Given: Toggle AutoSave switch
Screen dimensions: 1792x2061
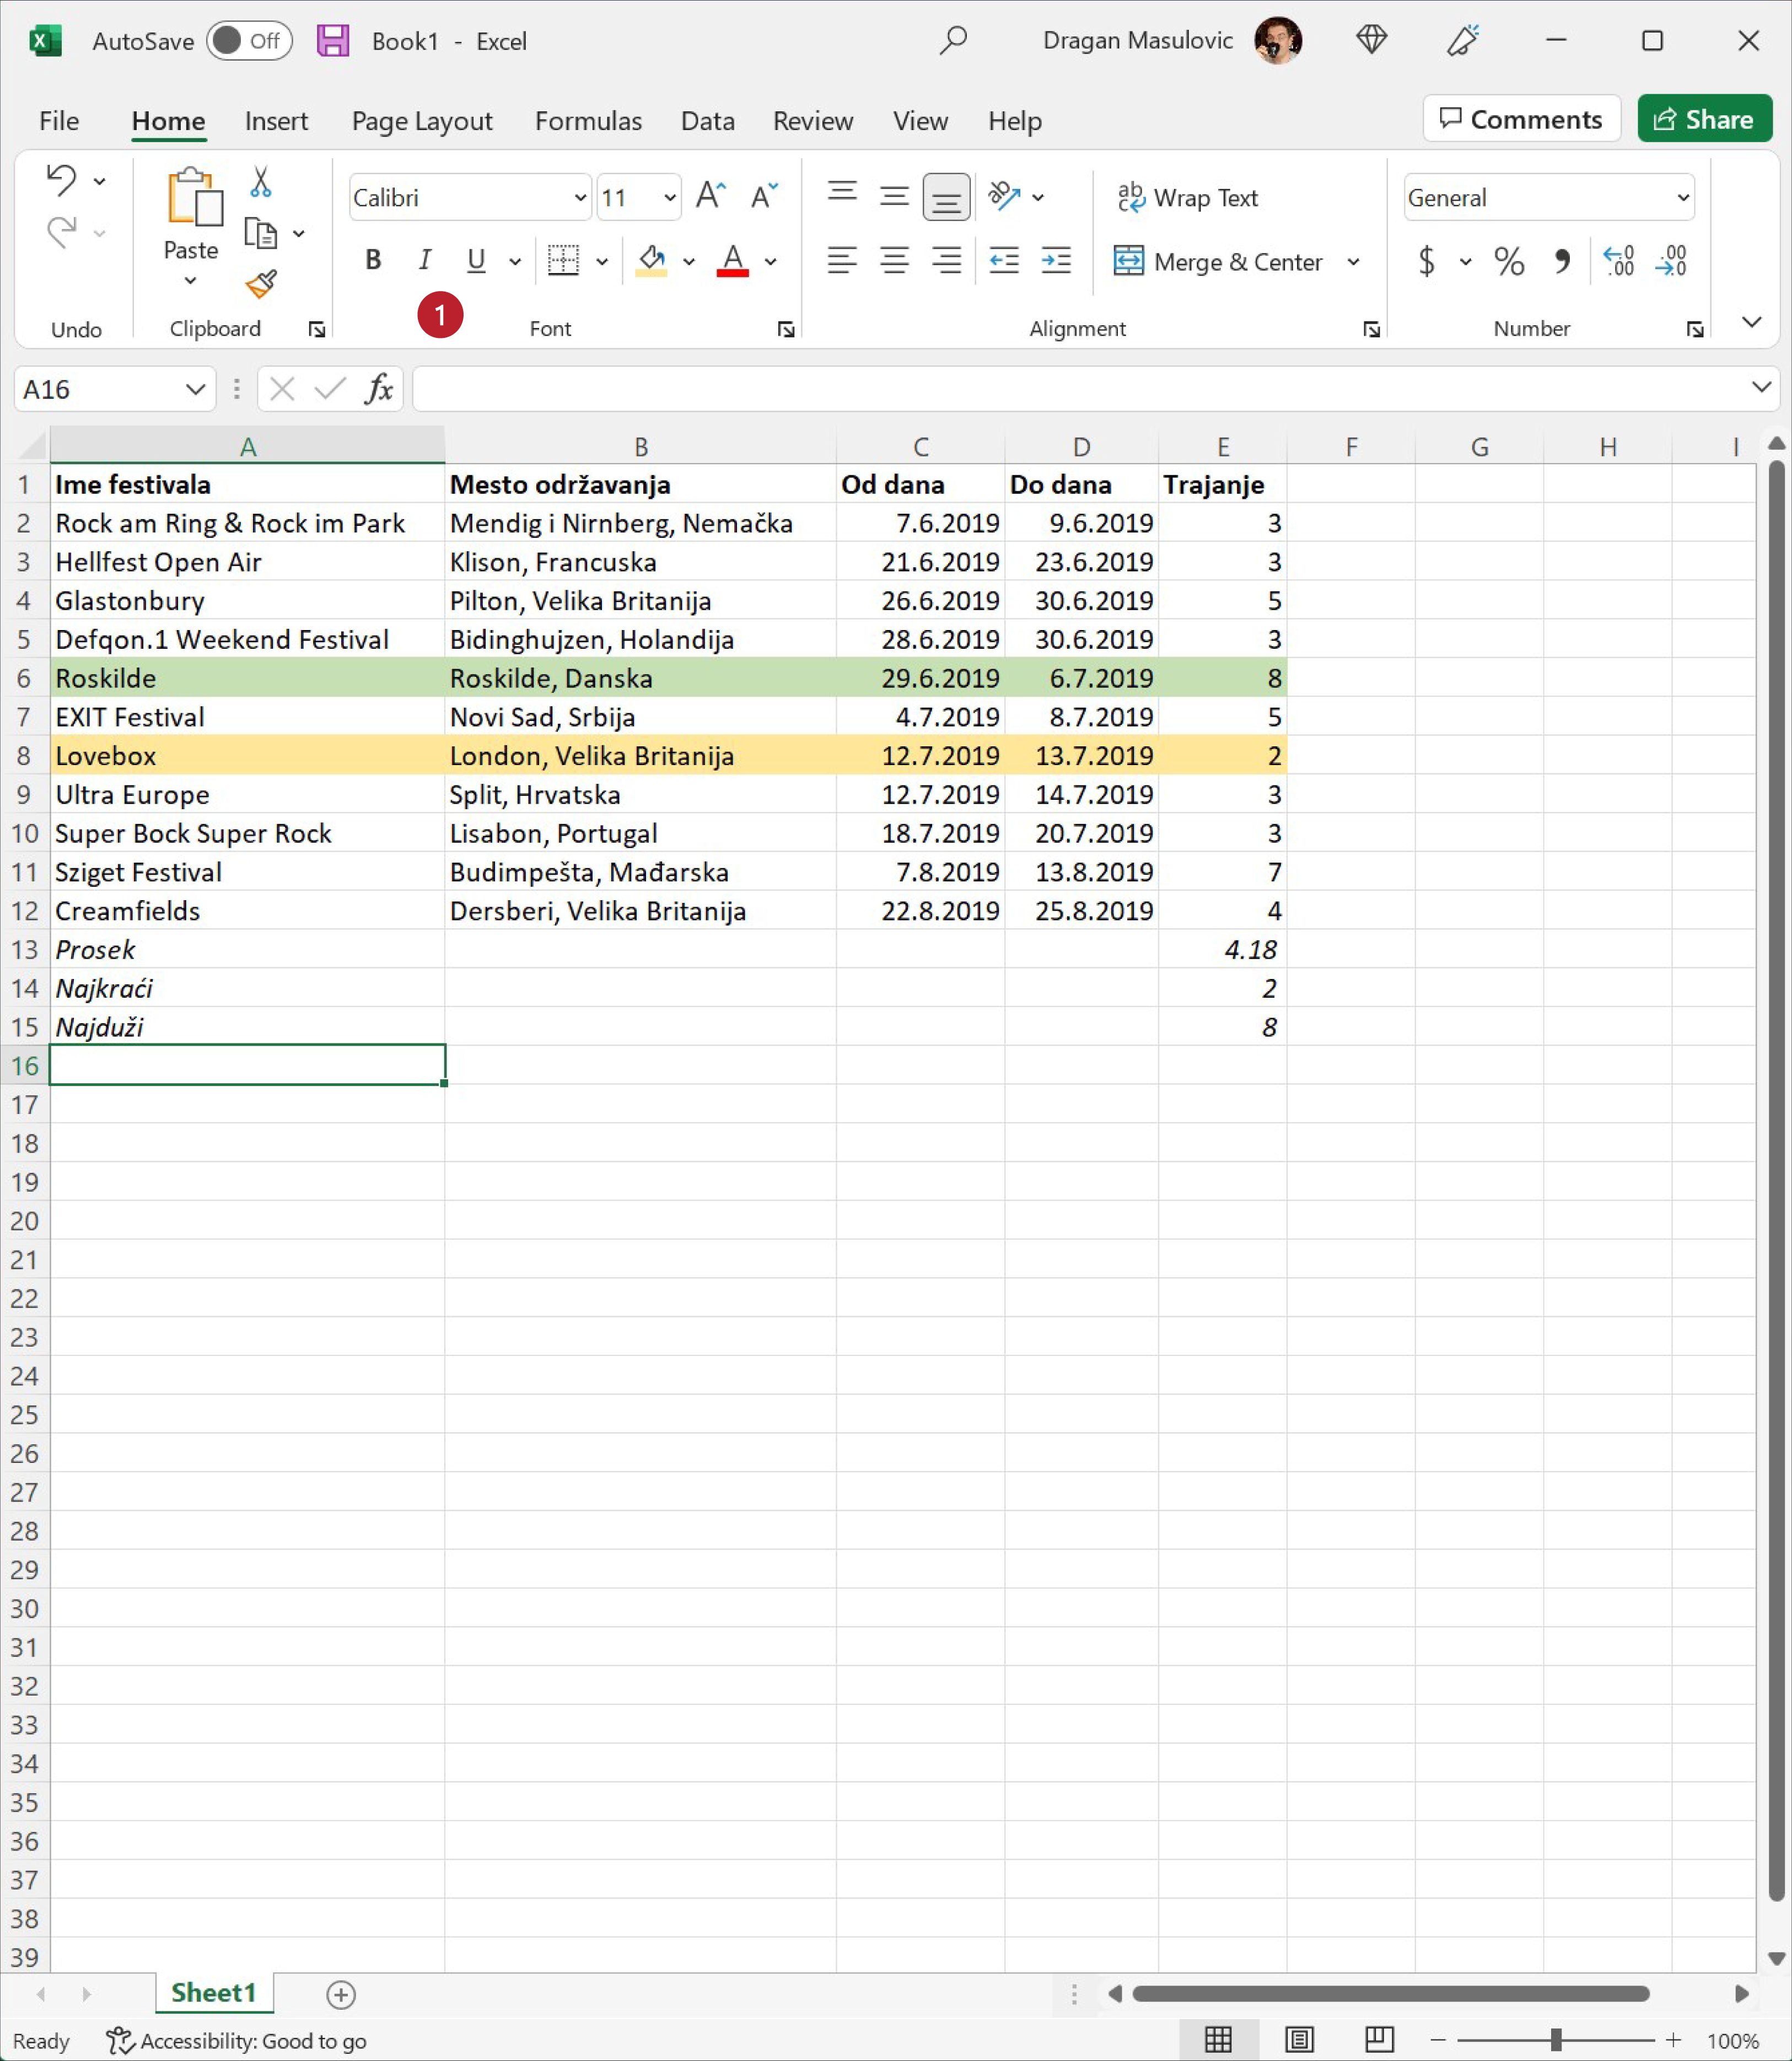Looking at the screenshot, I should (249, 40).
